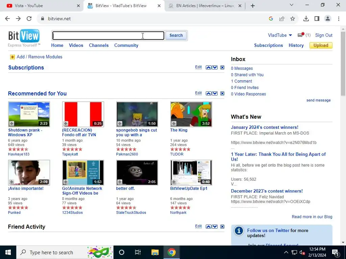Screen dimensions: 346x259
Task: Show hidden system tray icons
Action: pyautogui.click(x=286, y=252)
